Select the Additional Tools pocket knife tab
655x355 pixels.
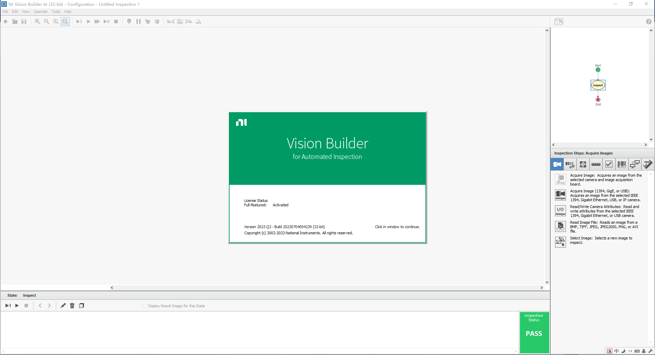647,164
